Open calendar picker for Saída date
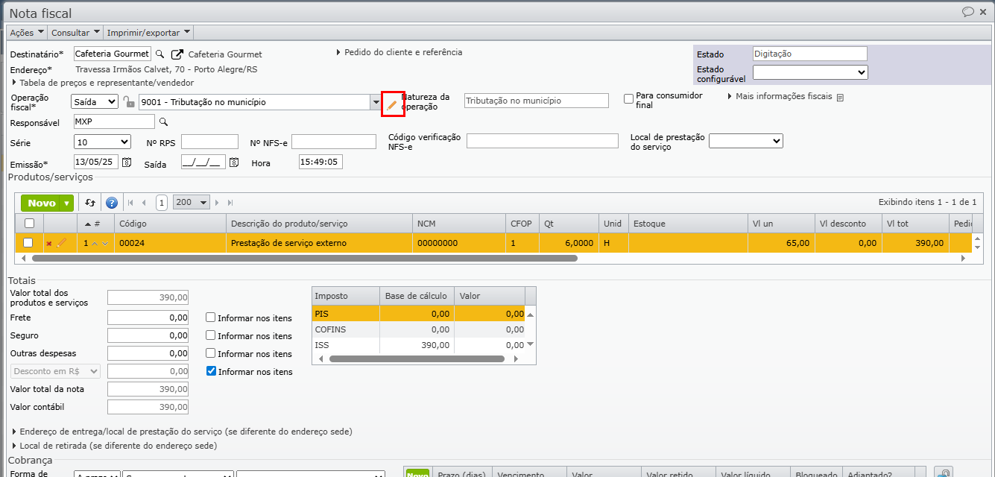Image resolution: width=995 pixels, height=477 pixels. point(234,162)
